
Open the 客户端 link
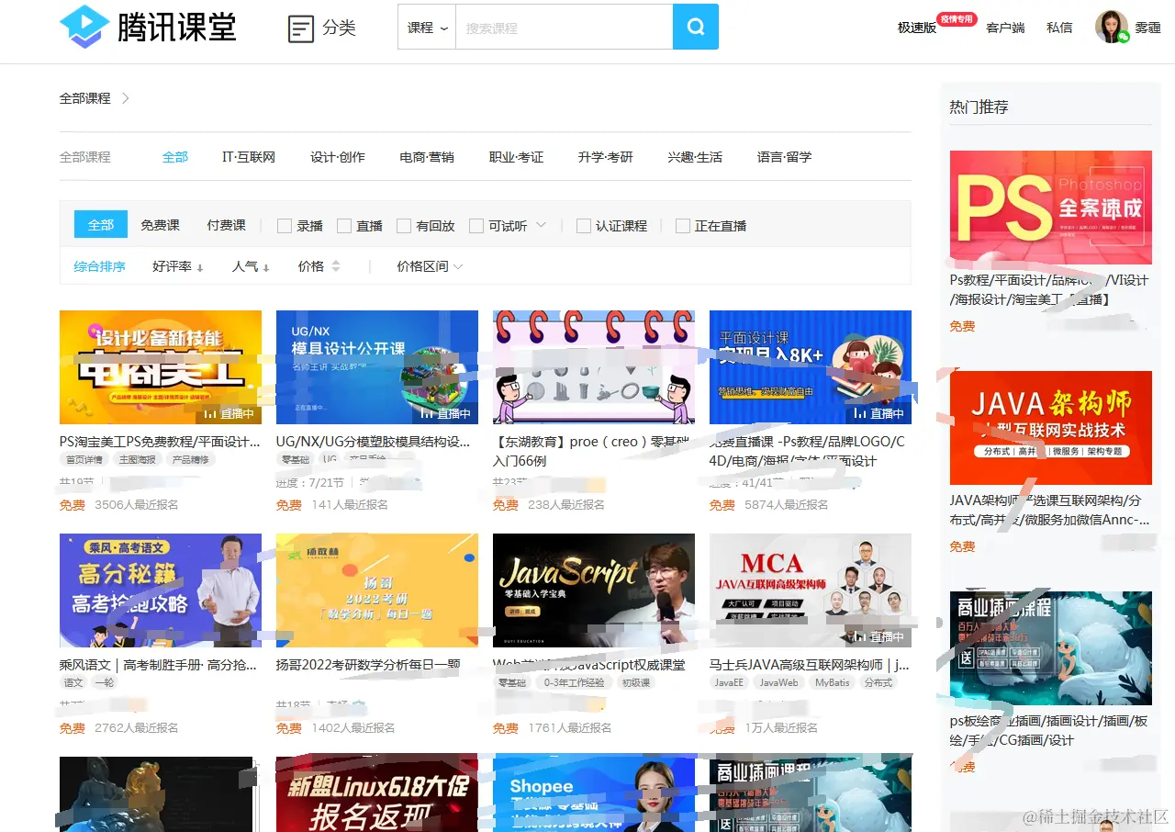point(1005,28)
